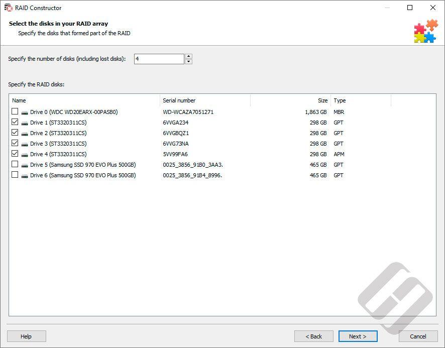Click the drive icon next to Drive 0
The image size is (445, 348).
click(25, 112)
